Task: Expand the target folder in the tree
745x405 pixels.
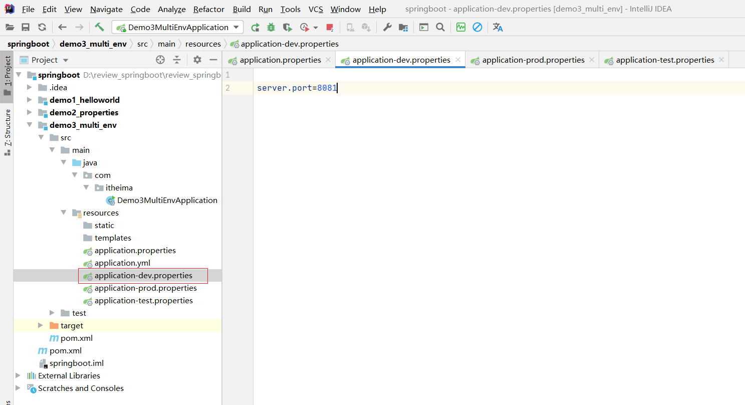Action: point(41,325)
